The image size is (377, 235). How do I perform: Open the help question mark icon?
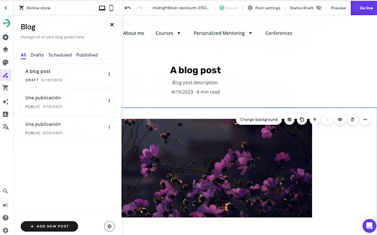6,218
